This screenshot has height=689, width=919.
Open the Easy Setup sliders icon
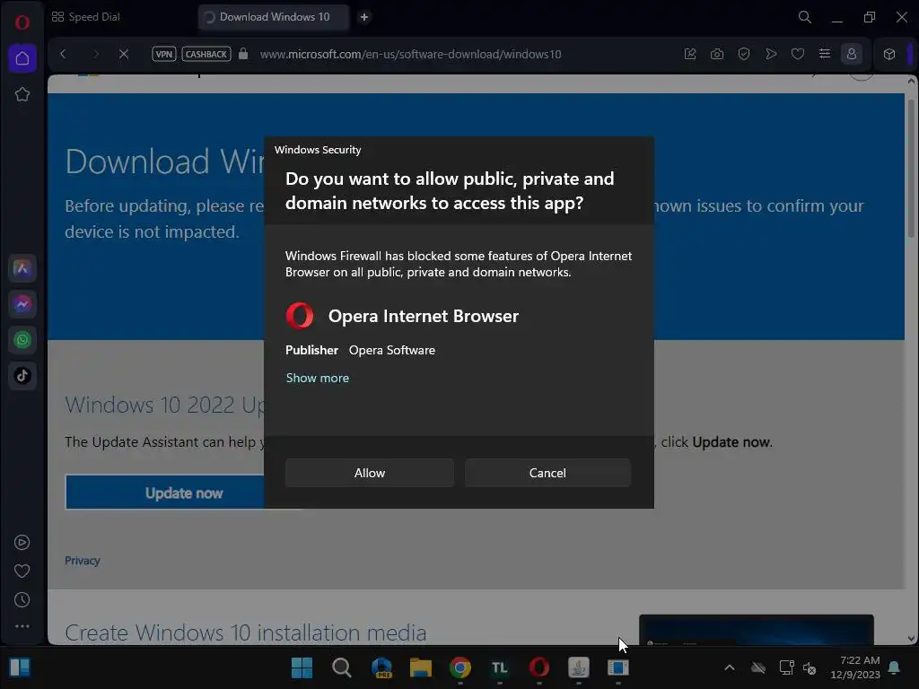pos(825,54)
